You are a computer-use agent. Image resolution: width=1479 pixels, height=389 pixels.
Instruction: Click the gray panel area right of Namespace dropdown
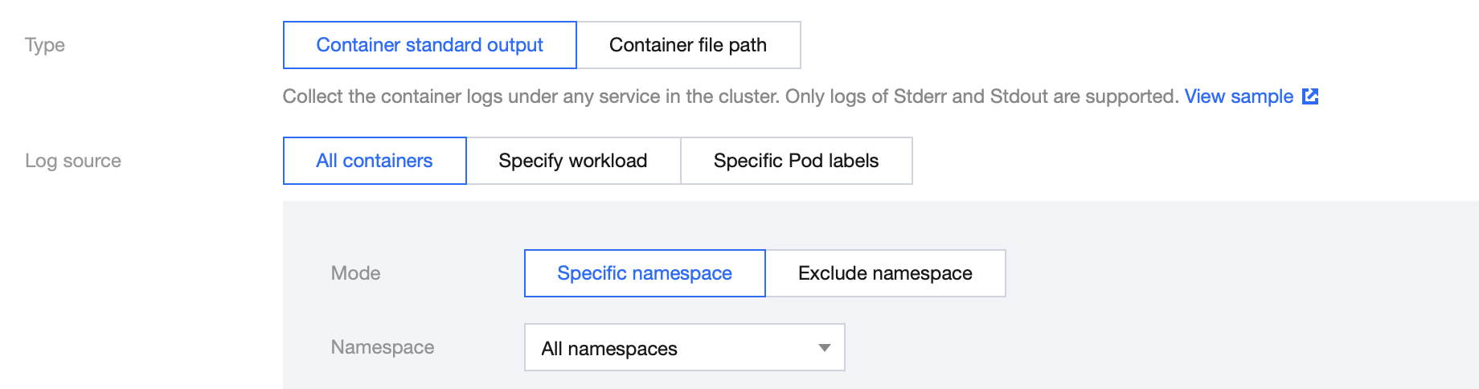tap(1157, 347)
